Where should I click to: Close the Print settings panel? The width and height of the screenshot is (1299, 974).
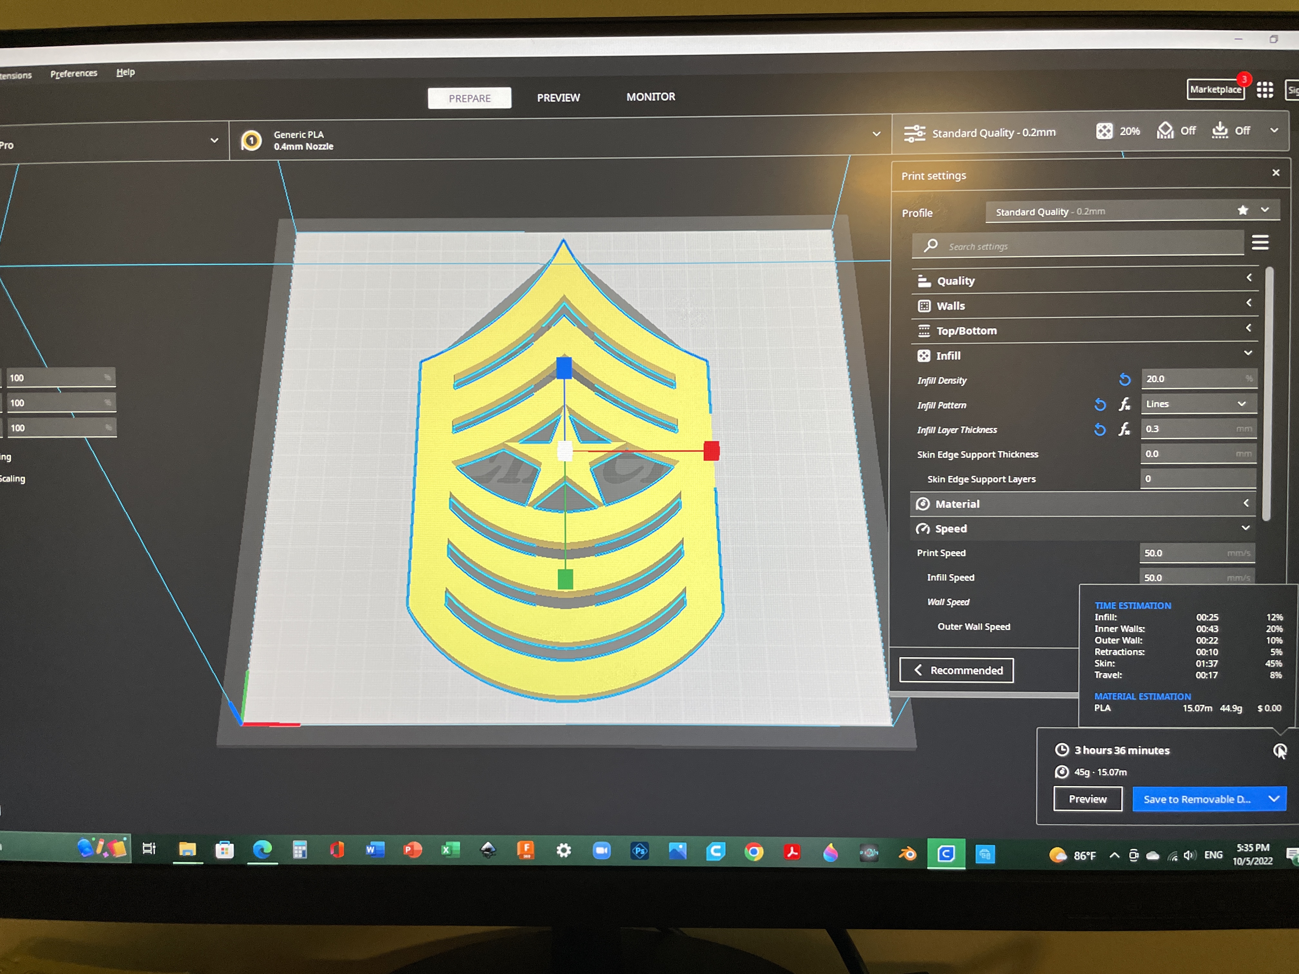click(1275, 173)
